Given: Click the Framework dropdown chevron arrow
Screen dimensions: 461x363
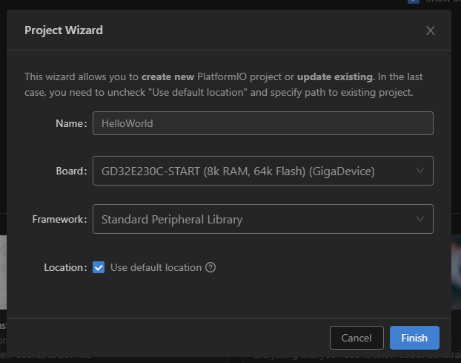Looking at the screenshot, I should pos(420,219).
